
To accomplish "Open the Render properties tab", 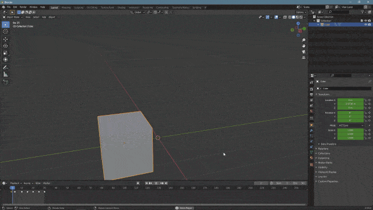I will (x=311, y=89).
